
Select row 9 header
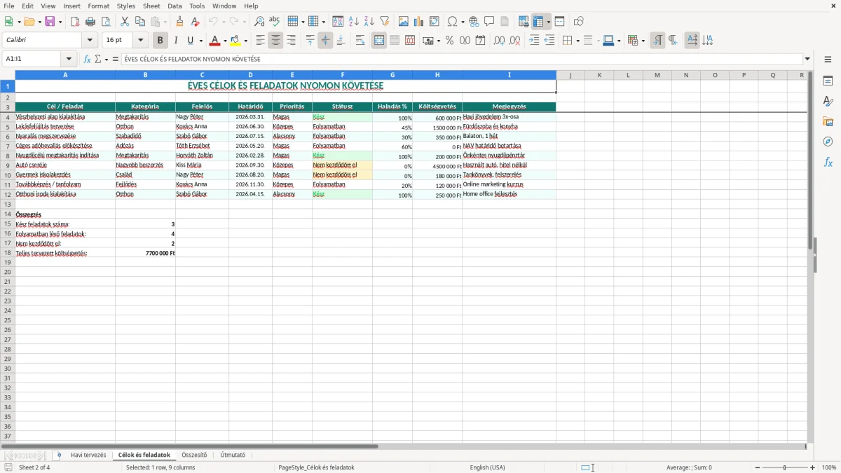[8, 165]
